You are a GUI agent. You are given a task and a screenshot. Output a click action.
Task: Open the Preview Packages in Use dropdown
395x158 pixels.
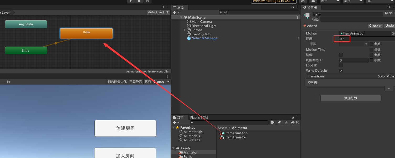coord(273,1)
